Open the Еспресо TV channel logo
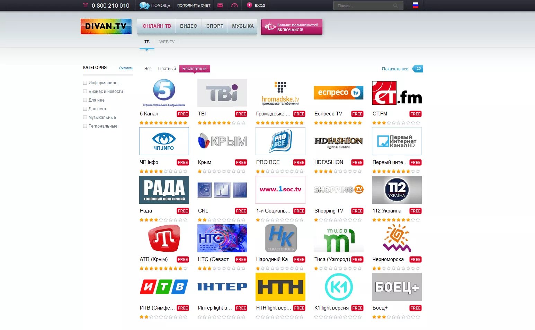 [339, 93]
